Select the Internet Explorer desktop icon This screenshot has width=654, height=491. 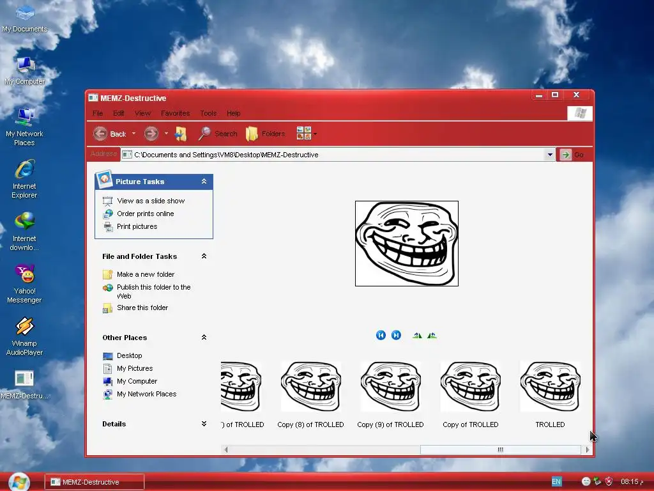pyautogui.click(x=25, y=180)
